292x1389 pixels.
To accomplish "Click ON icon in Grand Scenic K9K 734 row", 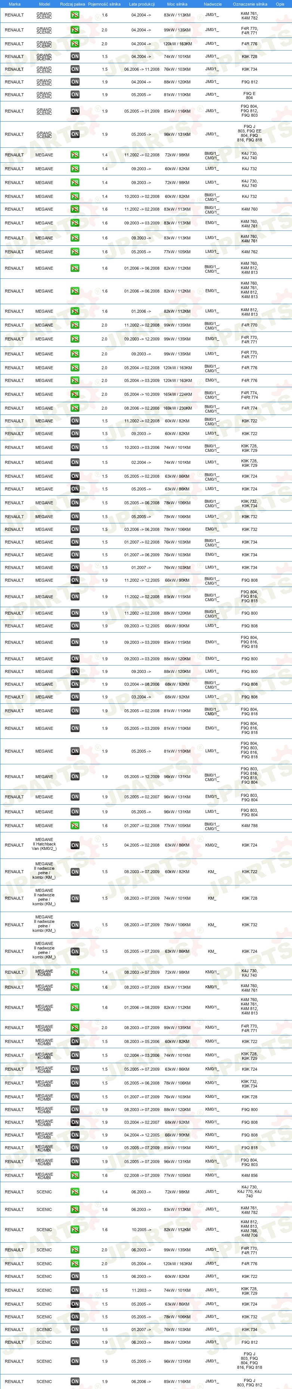I will pos(75,69).
